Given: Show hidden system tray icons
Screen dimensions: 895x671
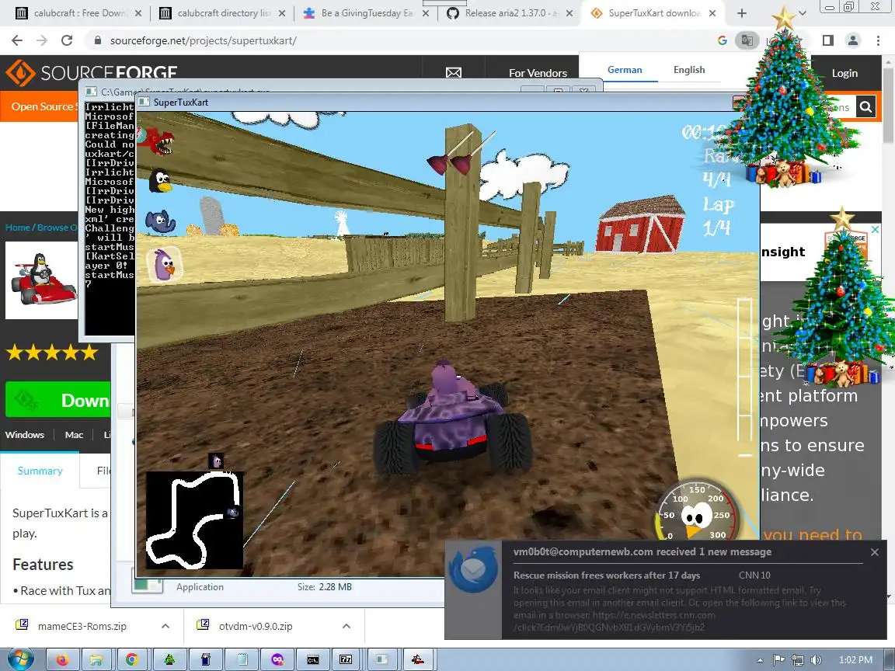Looking at the screenshot, I should [760, 660].
